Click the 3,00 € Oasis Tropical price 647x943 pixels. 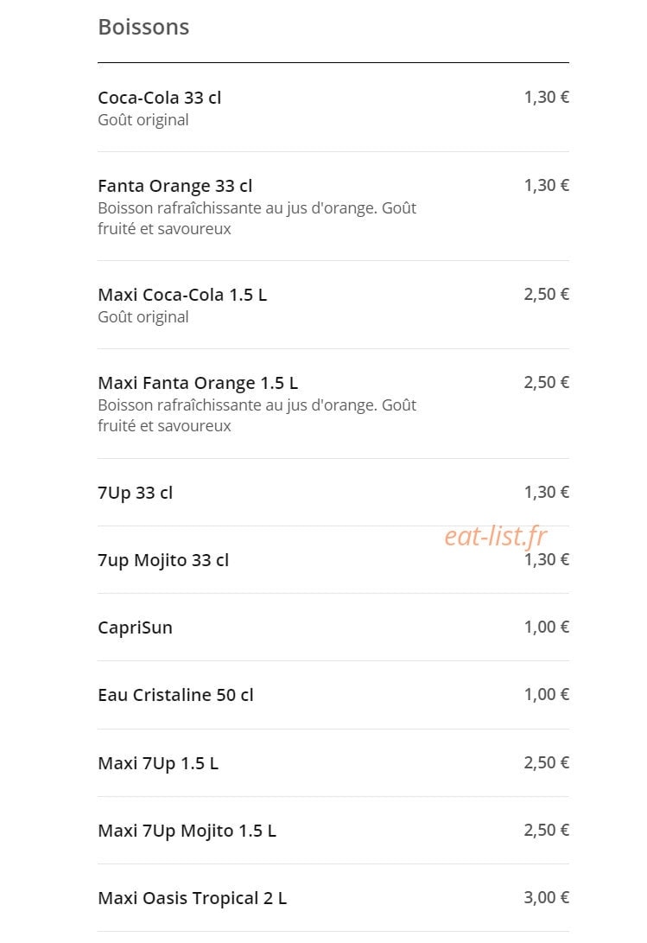pyautogui.click(x=547, y=897)
